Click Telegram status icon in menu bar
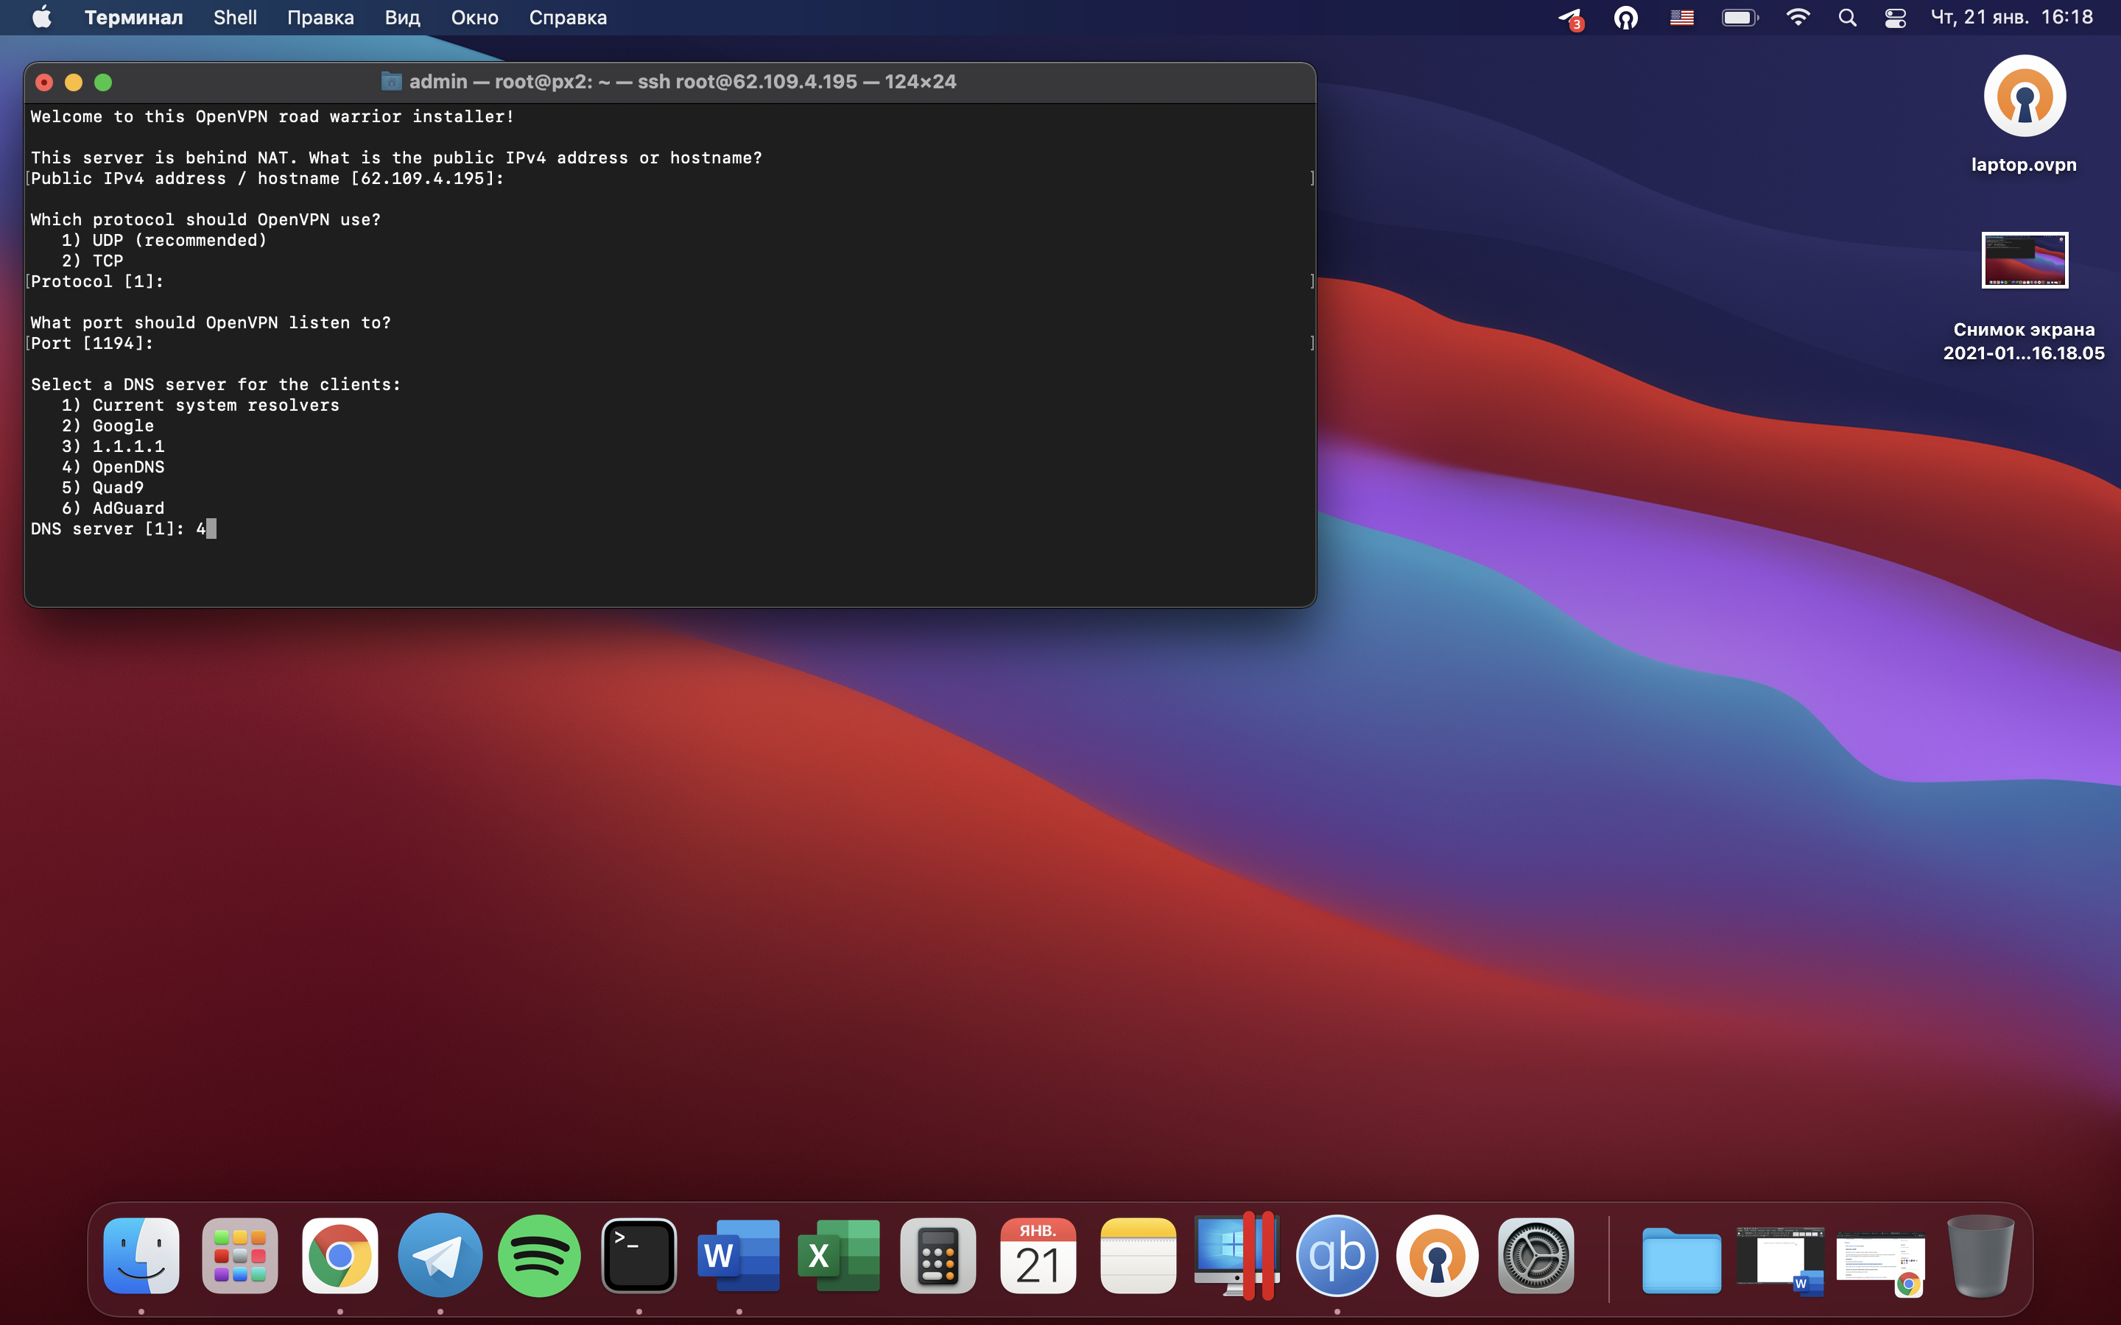Viewport: 2121px width, 1325px height. click(1571, 18)
